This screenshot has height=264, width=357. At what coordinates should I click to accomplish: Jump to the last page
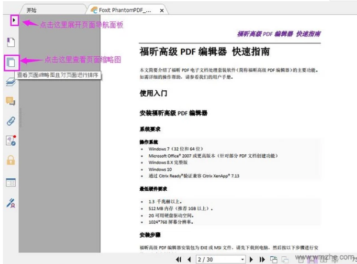[262, 259]
